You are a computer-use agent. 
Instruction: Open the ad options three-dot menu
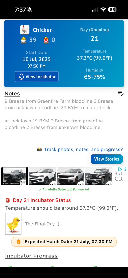[125, 169]
